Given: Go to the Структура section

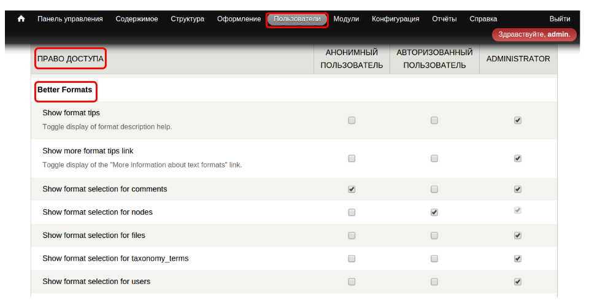Looking at the screenshot, I should [187, 19].
